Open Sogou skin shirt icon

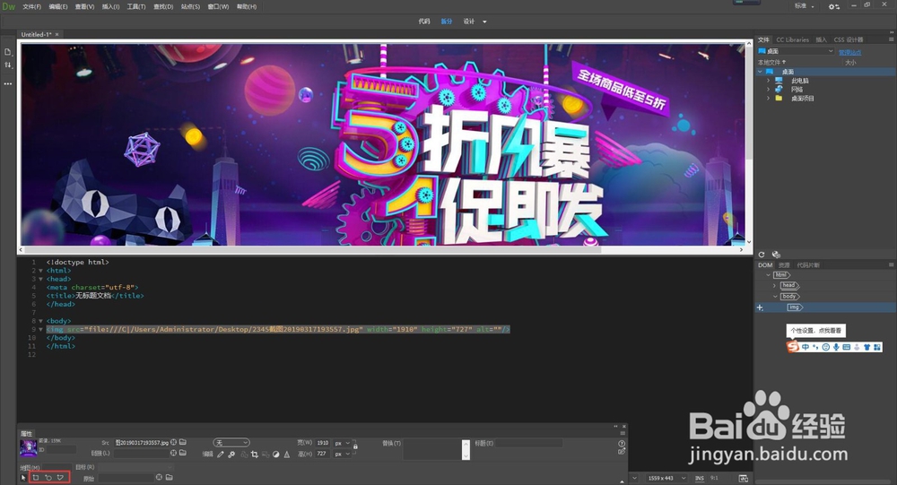tap(867, 347)
